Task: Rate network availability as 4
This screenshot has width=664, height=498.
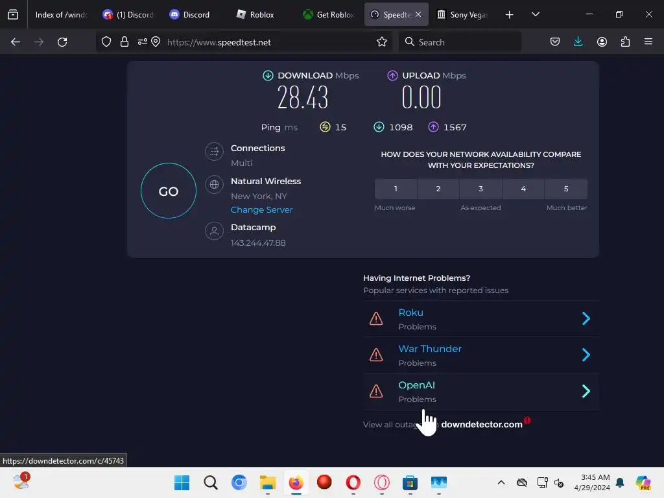Action: tap(523, 189)
